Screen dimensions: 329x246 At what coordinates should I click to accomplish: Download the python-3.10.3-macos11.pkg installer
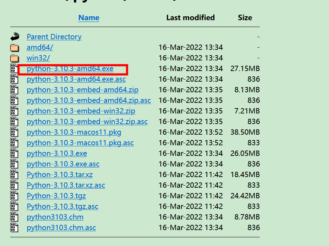coord(74,132)
